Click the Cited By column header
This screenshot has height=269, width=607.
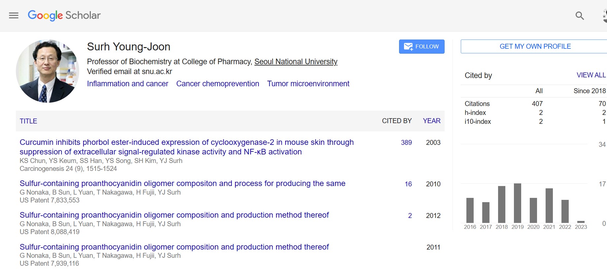pyautogui.click(x=397, y=121)
